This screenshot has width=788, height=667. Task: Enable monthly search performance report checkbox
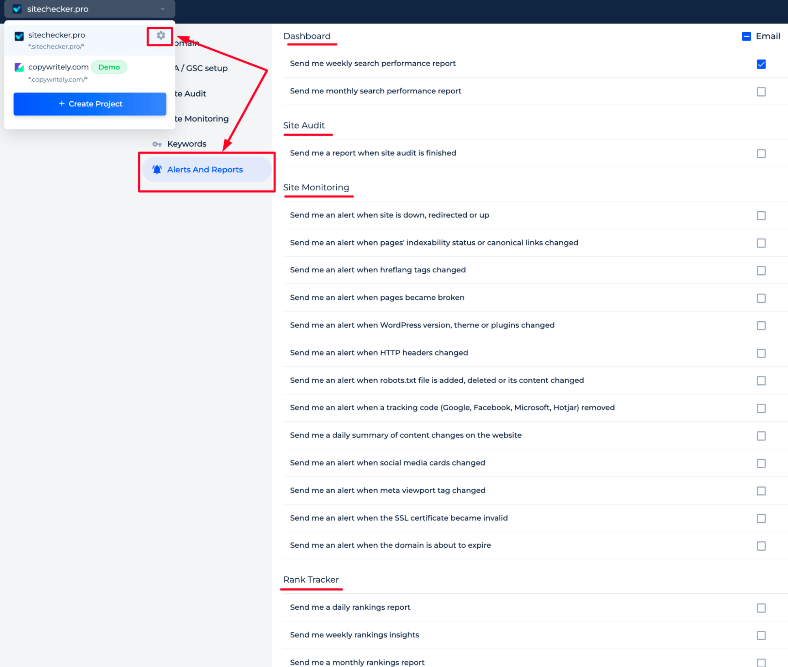click(x=761, y=91)
